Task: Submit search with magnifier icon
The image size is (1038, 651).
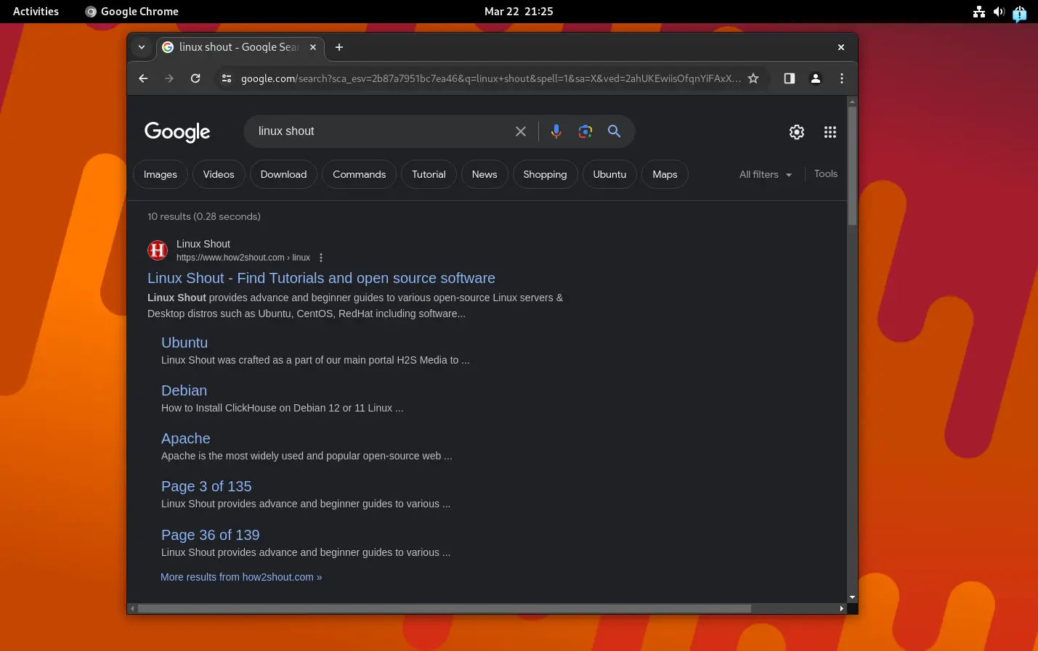Action: click(x=615, y=131)
